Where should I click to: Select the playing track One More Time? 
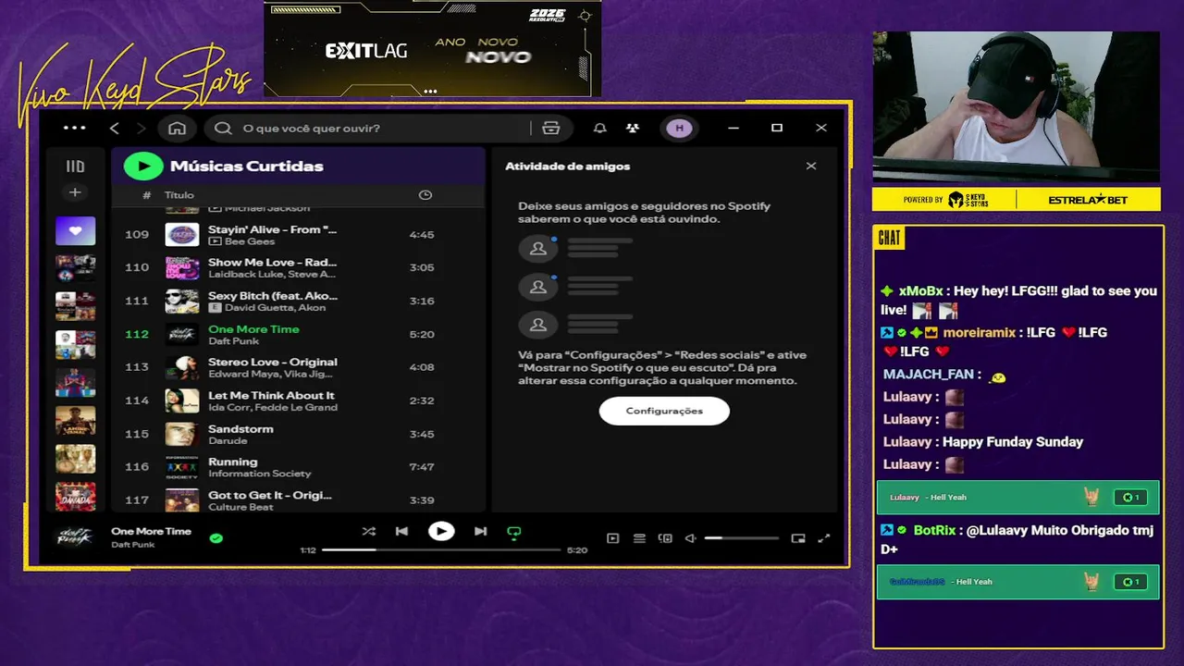[299, 335]
